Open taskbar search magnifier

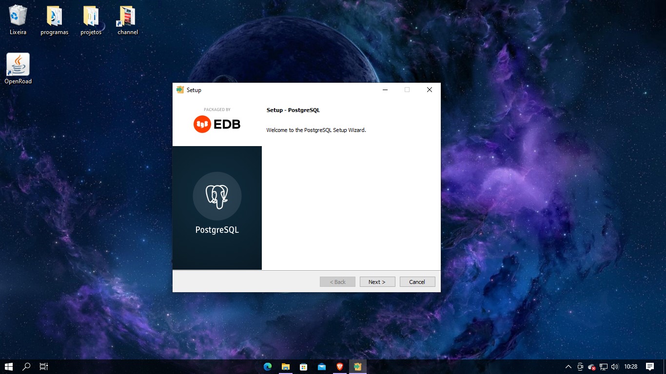pyautogui.click(x=27, y=367)
